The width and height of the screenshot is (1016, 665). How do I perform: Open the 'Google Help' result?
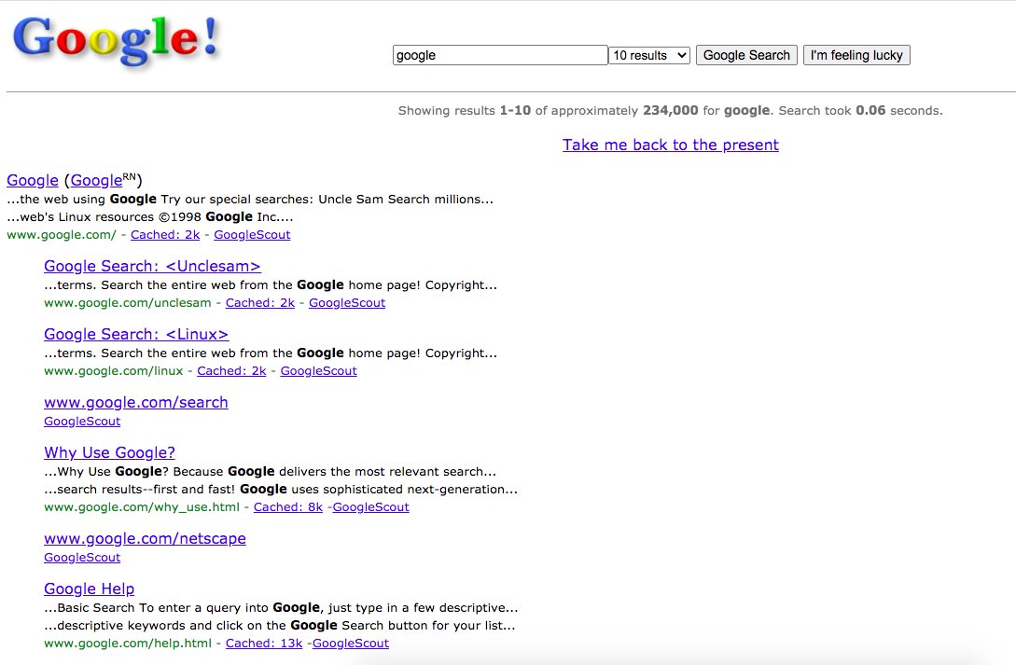(x=90, y=589)
